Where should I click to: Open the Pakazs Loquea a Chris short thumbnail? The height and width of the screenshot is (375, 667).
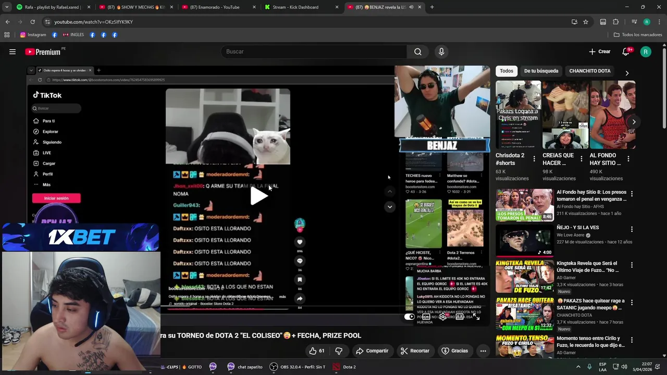point(518,115)
